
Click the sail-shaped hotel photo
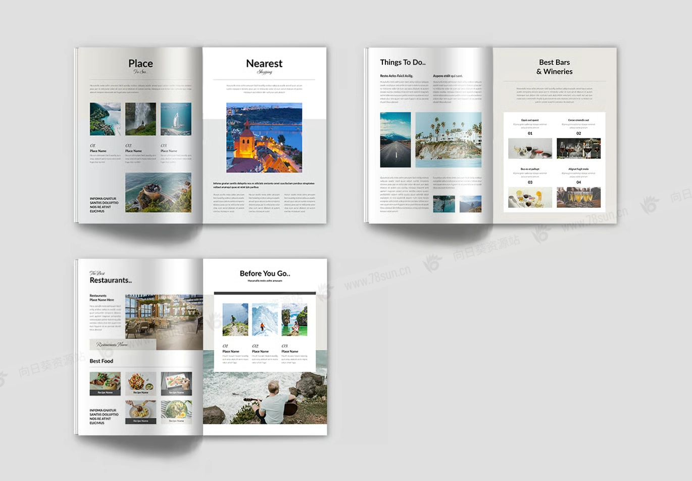176,119
